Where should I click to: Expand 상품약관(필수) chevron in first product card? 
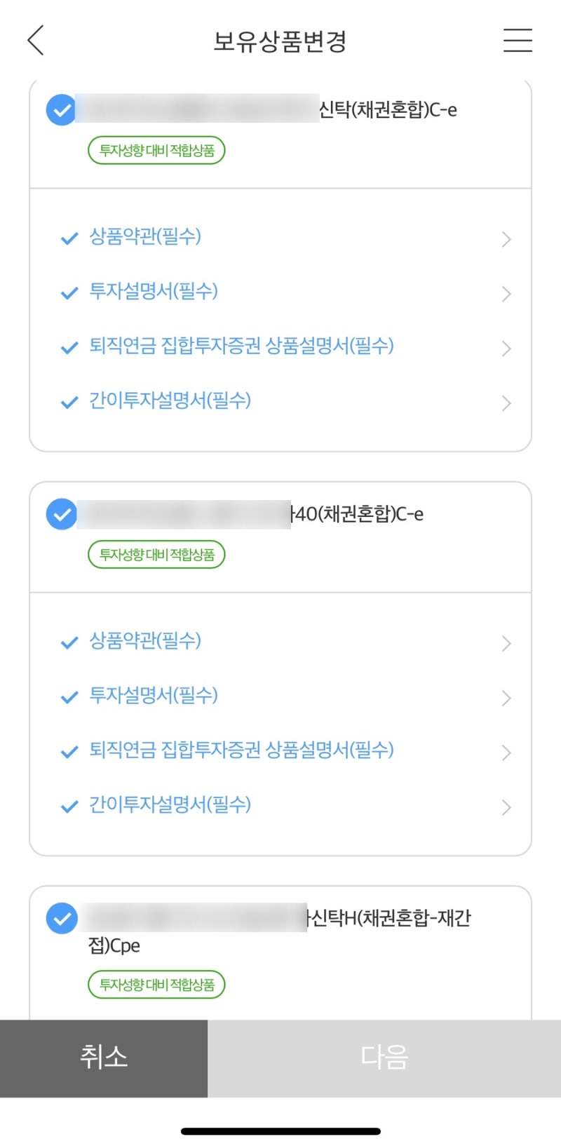[506, 240]
